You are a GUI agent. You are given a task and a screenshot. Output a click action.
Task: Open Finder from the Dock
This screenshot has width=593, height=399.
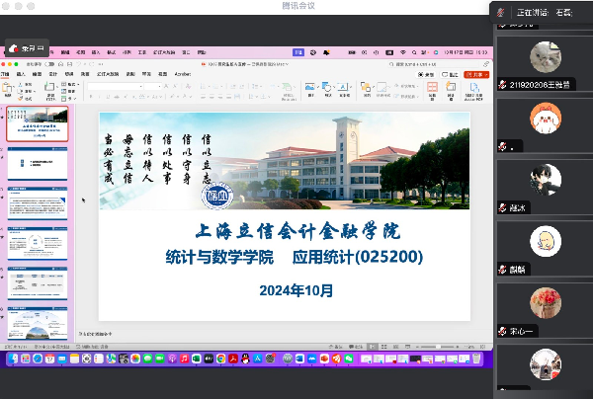[x=13, y=361]
